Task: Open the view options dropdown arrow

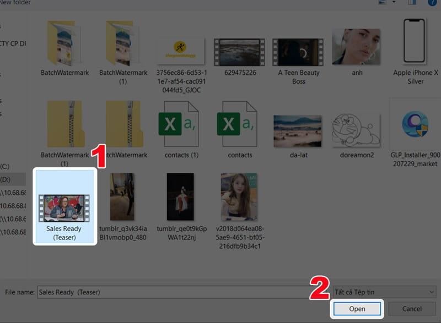Action: tap(394, 2)
